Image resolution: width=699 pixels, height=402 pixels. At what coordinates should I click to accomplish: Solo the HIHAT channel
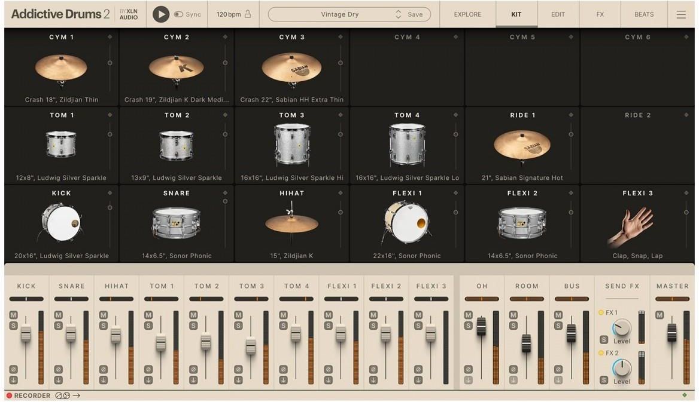[x=104, y=326]
